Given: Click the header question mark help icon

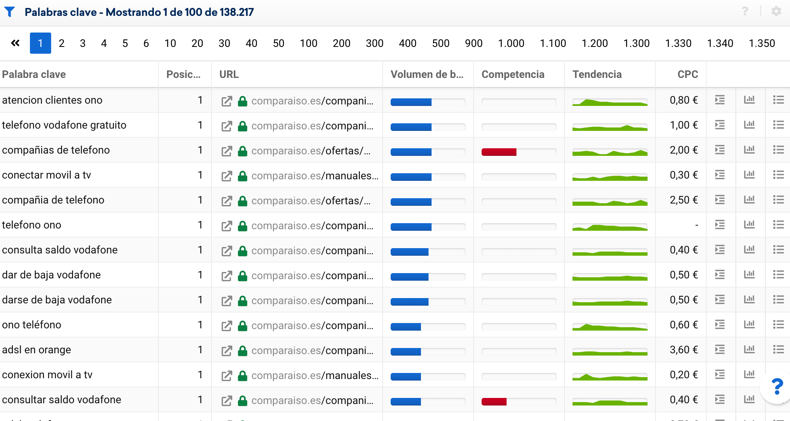Looking at the screenshot, I should [x=745, y=11].
